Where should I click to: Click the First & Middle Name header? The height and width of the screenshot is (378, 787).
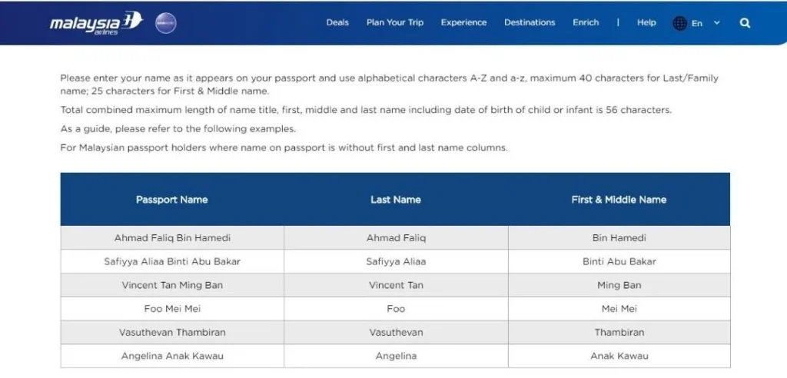[x=619, y=199]
